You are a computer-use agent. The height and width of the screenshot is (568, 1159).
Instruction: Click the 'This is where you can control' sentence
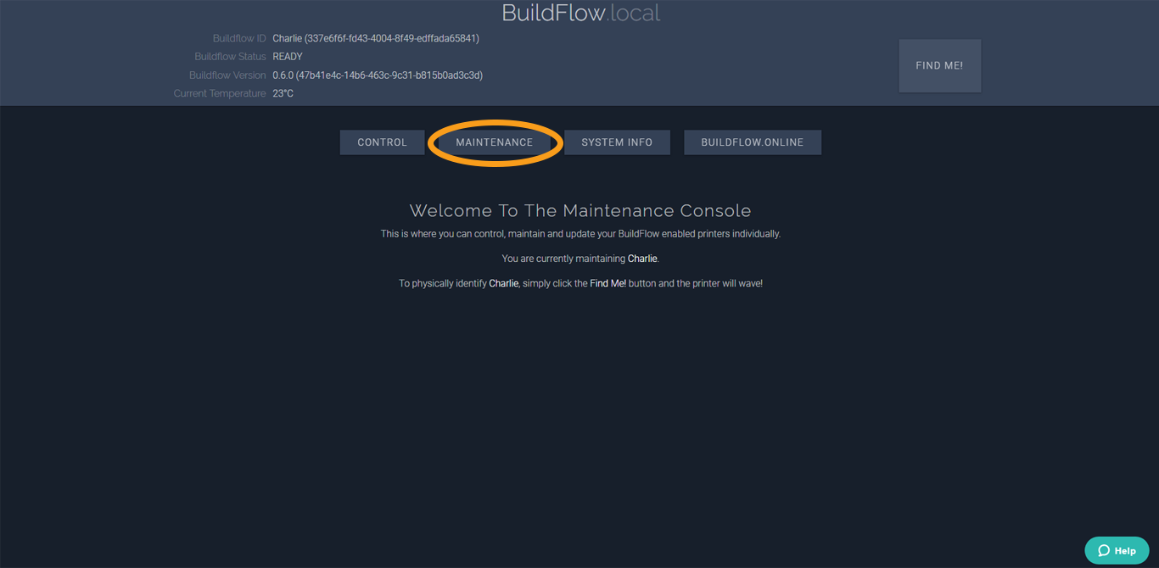tap(580, 234)
